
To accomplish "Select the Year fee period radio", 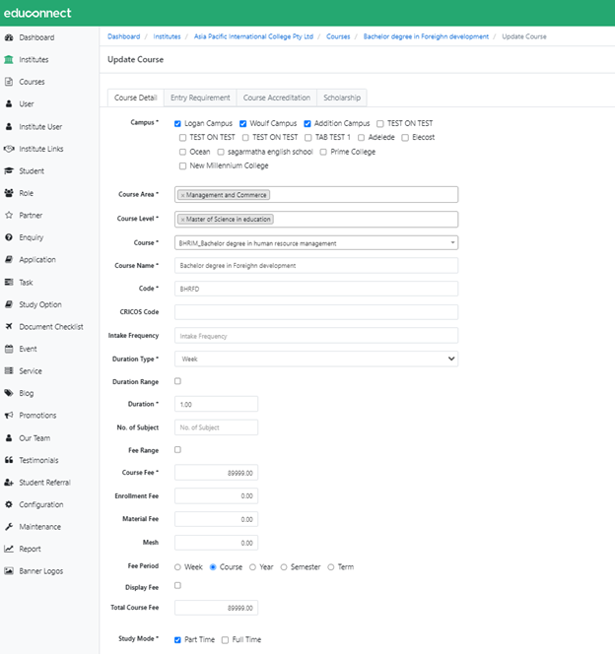I will [252, 567].
